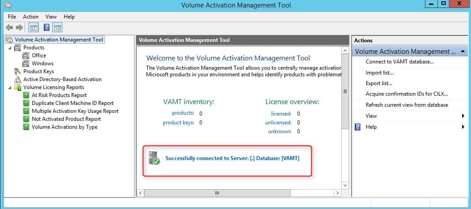Screen dimensions: 471x209
Task: Open the Action menu
Action: point(31,17)
